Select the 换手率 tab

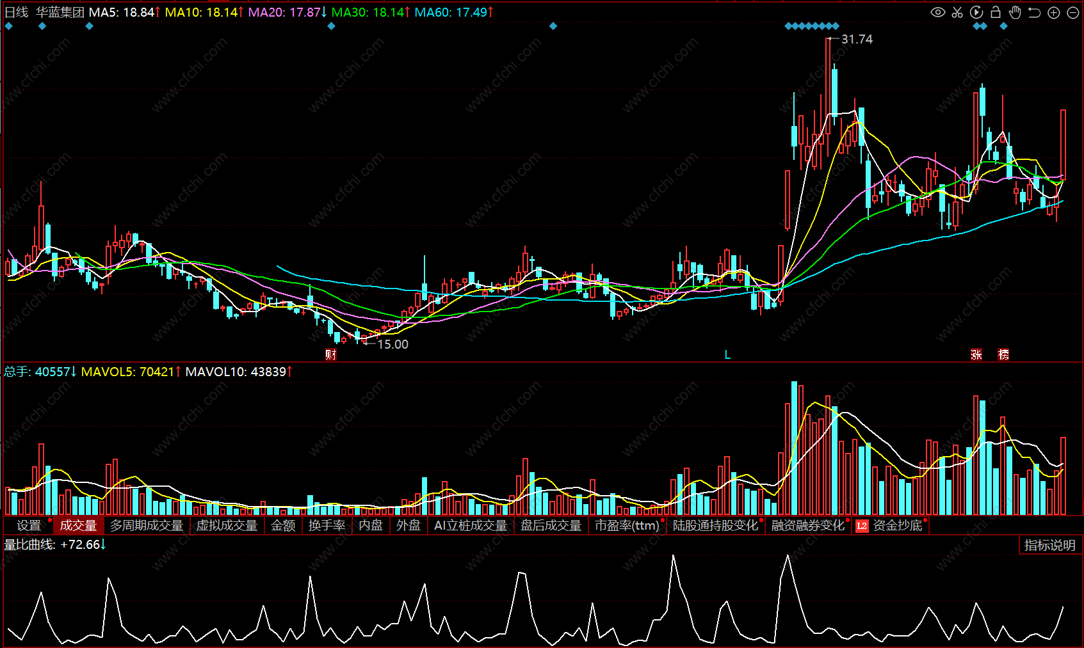[327, 525]
